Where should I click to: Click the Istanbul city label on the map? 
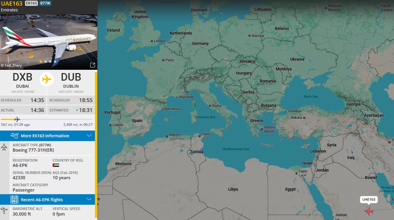pos(295,111)
